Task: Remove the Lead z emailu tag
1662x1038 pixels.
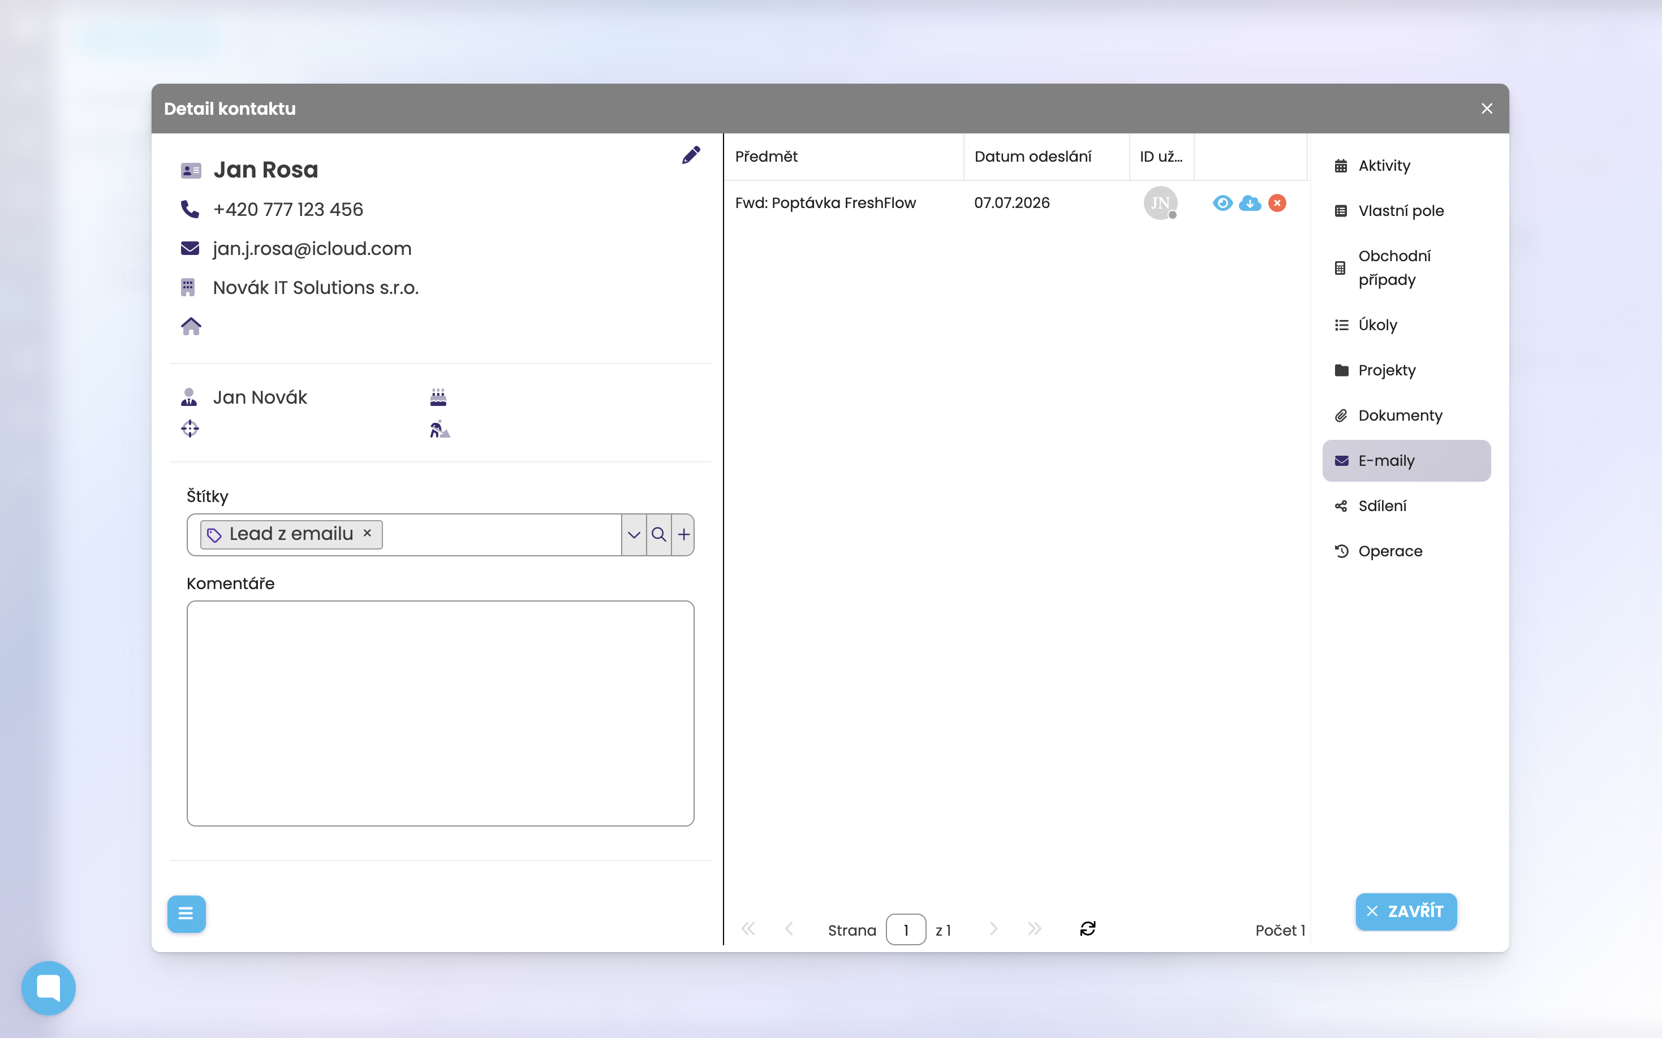Action: coord(368,533)
